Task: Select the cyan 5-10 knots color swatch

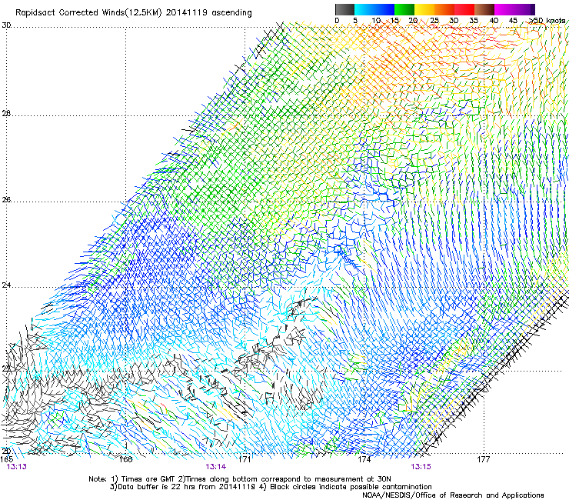Action: (364, 9)
